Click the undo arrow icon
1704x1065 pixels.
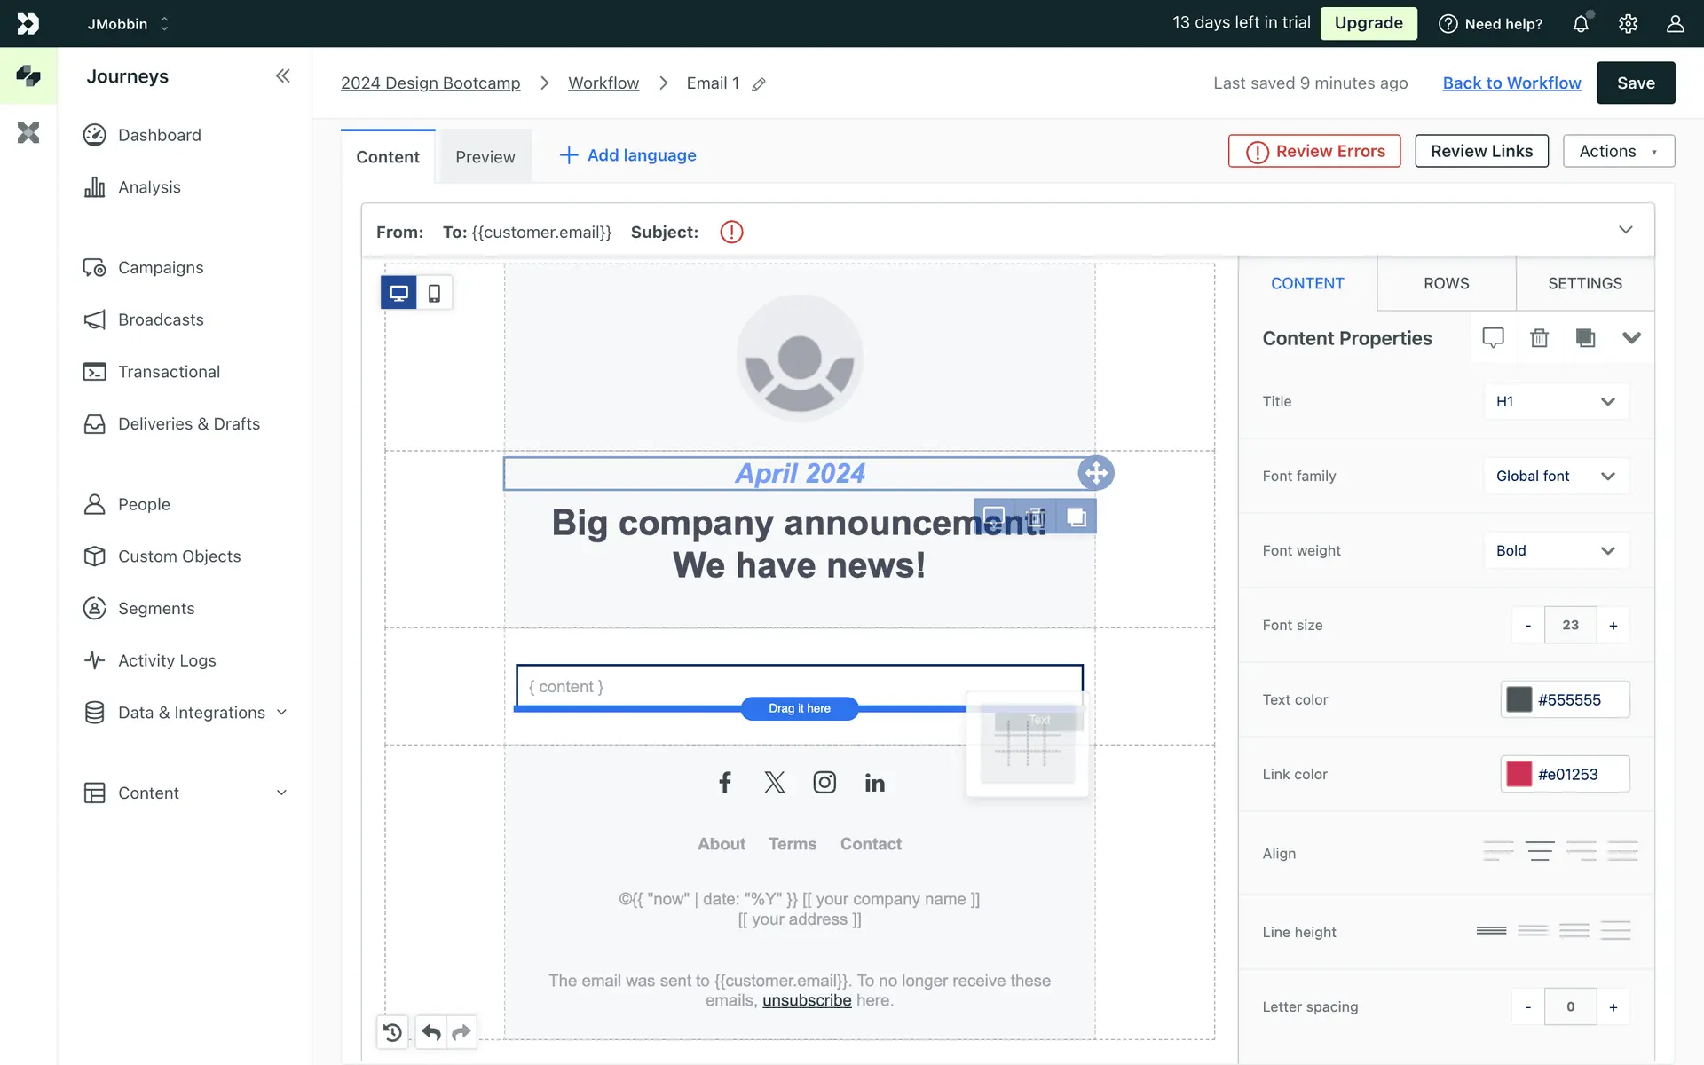431,1032
